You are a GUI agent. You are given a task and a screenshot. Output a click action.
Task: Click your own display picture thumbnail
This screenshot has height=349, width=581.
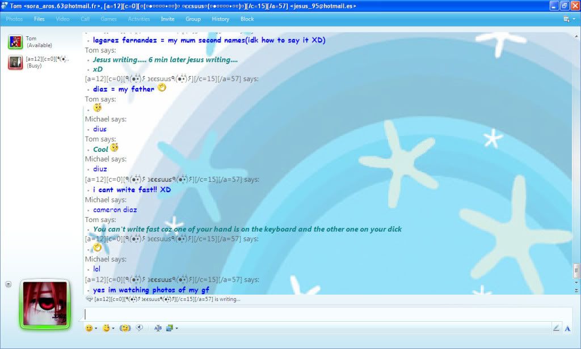pyautogui.click(x=44, y=304)
